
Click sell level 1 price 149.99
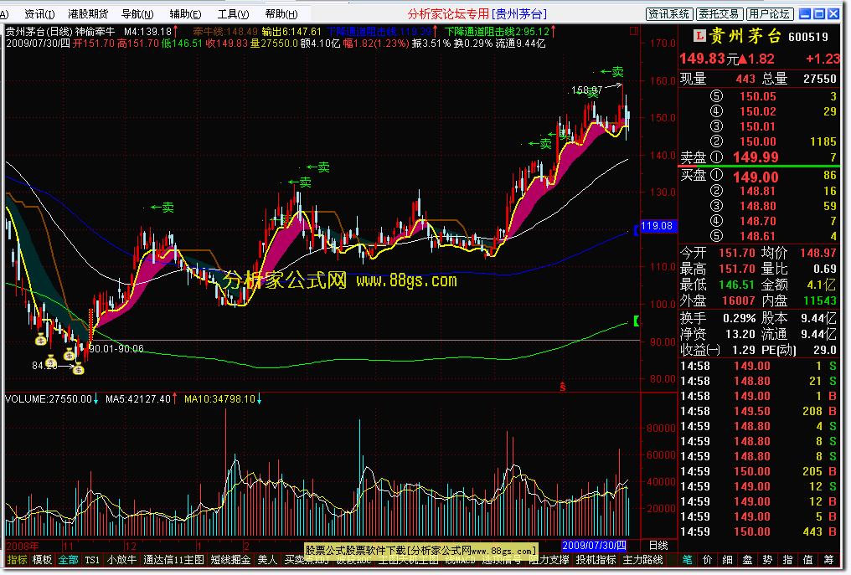pyautogui.click(x=756, y=157)
